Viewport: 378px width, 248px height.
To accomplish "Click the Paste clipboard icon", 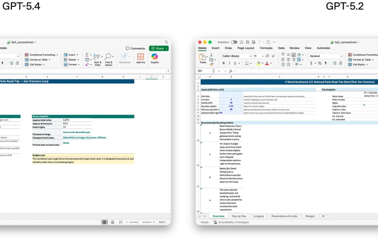I will [x=203, y=58].
